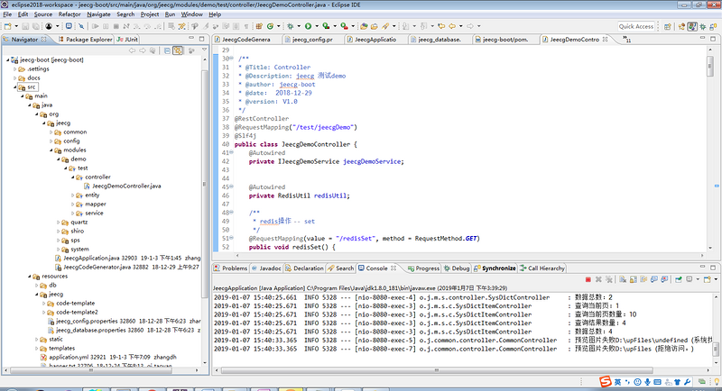Switch to the Problems tab

pos(234,268)
